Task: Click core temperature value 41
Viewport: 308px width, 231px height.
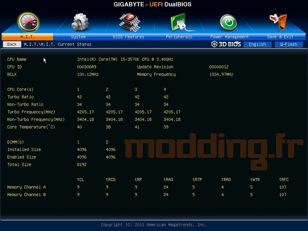Action: coord(137,127)
